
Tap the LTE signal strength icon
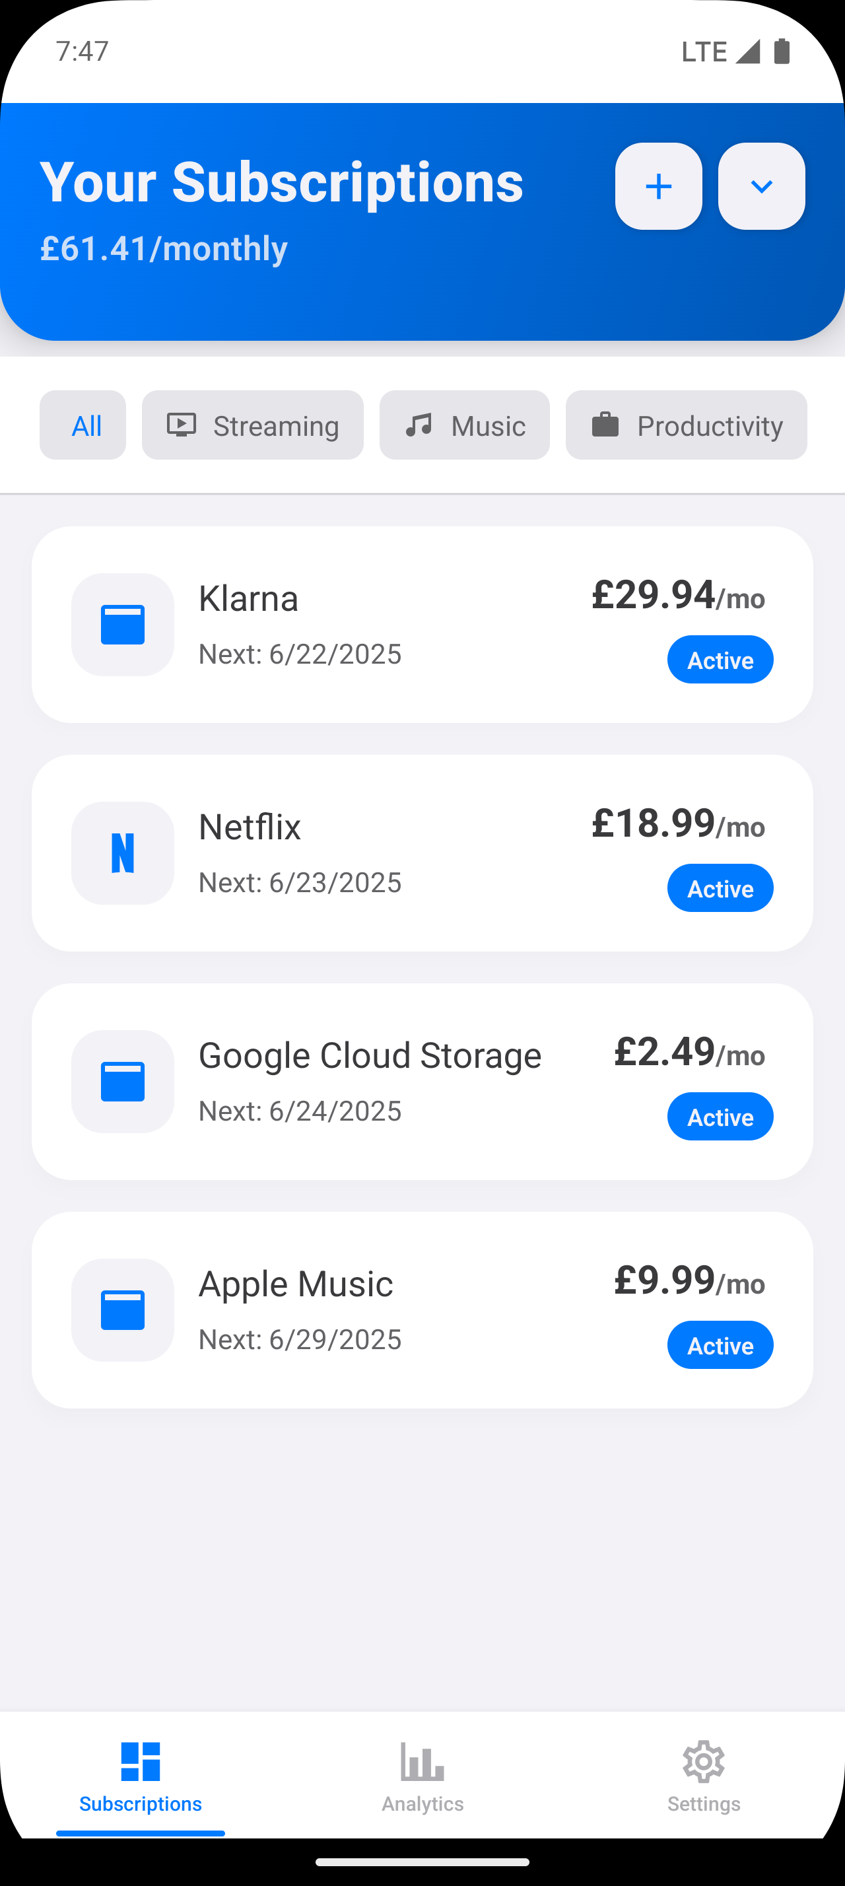[x=747, y=52]
